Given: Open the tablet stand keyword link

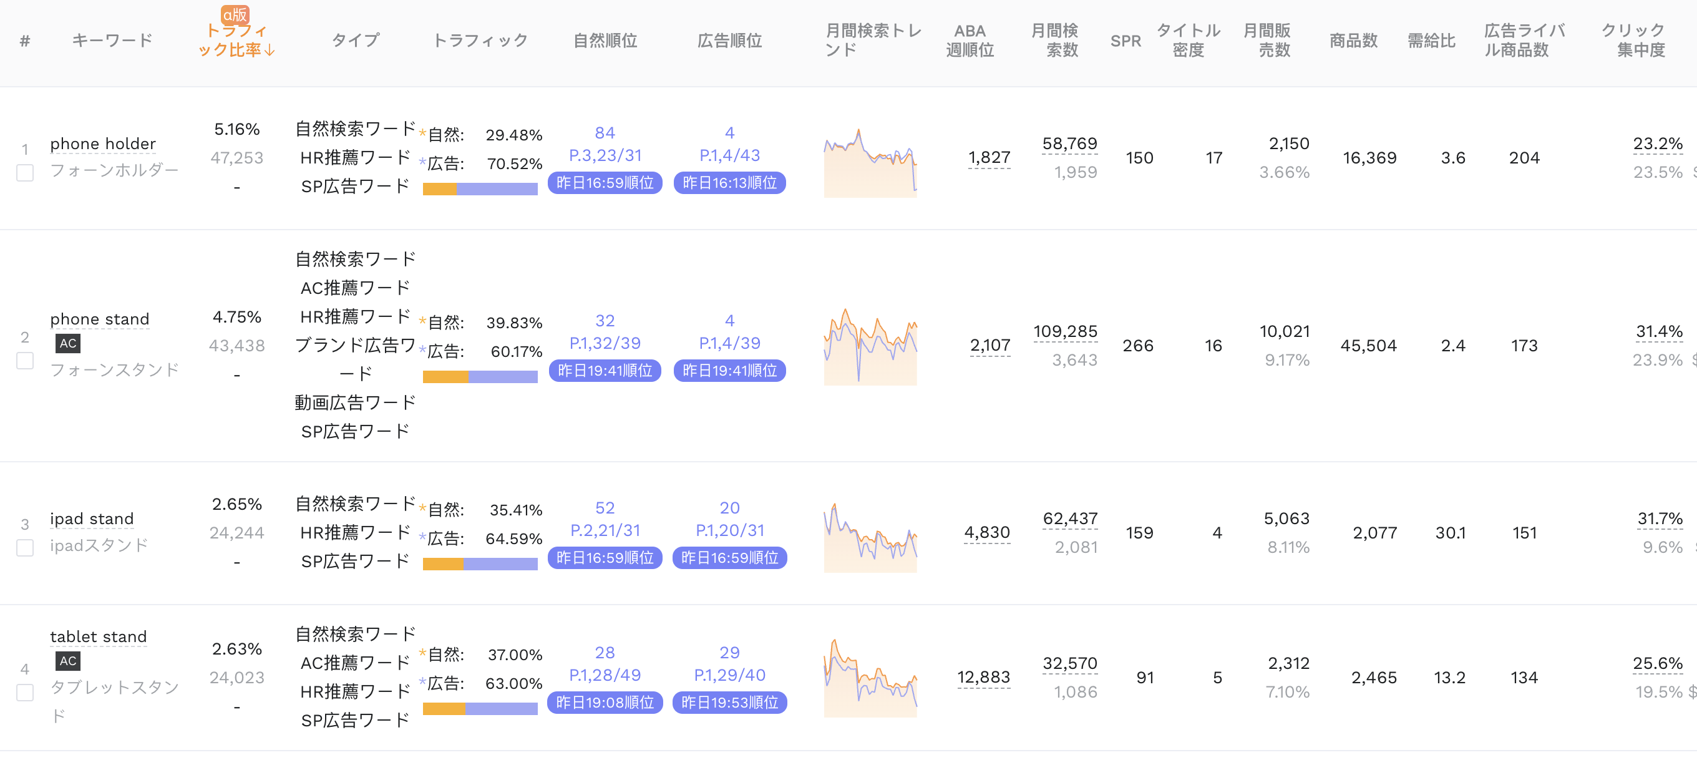Looking at the screenshot, I should coord(98,637).
